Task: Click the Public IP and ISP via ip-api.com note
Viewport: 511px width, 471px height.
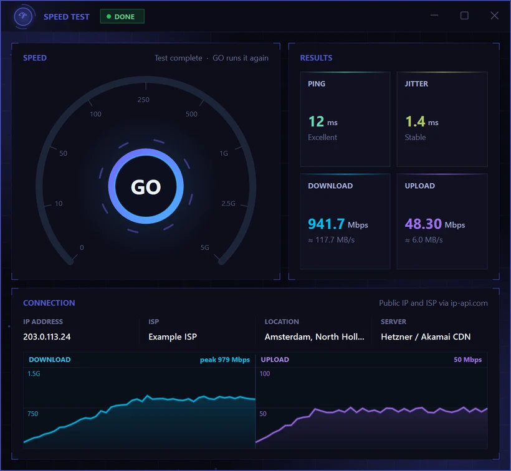Action: click(433, 303)
